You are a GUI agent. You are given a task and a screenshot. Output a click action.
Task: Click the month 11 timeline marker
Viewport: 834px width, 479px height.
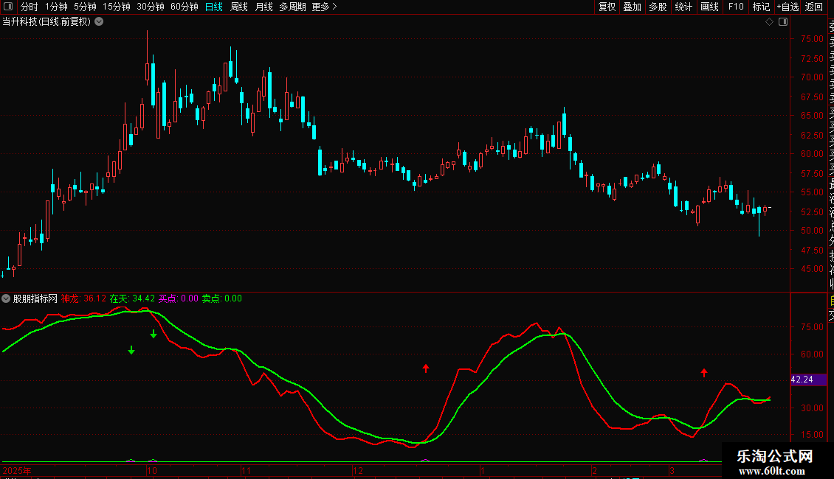coord(246,470)
